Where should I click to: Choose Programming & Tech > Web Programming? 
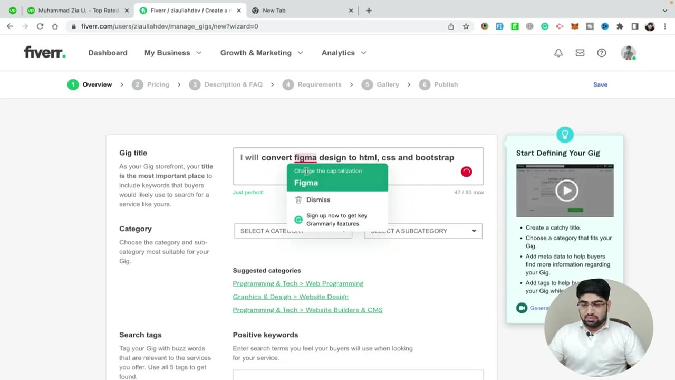[298, 283]
